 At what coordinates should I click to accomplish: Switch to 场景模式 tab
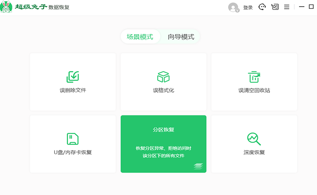point(140,37)
